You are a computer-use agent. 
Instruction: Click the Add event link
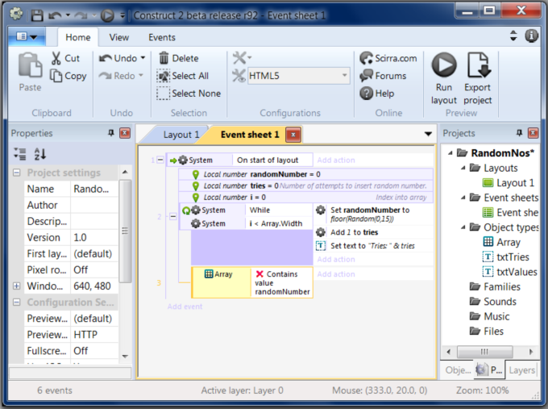click(x=185, y=307)
